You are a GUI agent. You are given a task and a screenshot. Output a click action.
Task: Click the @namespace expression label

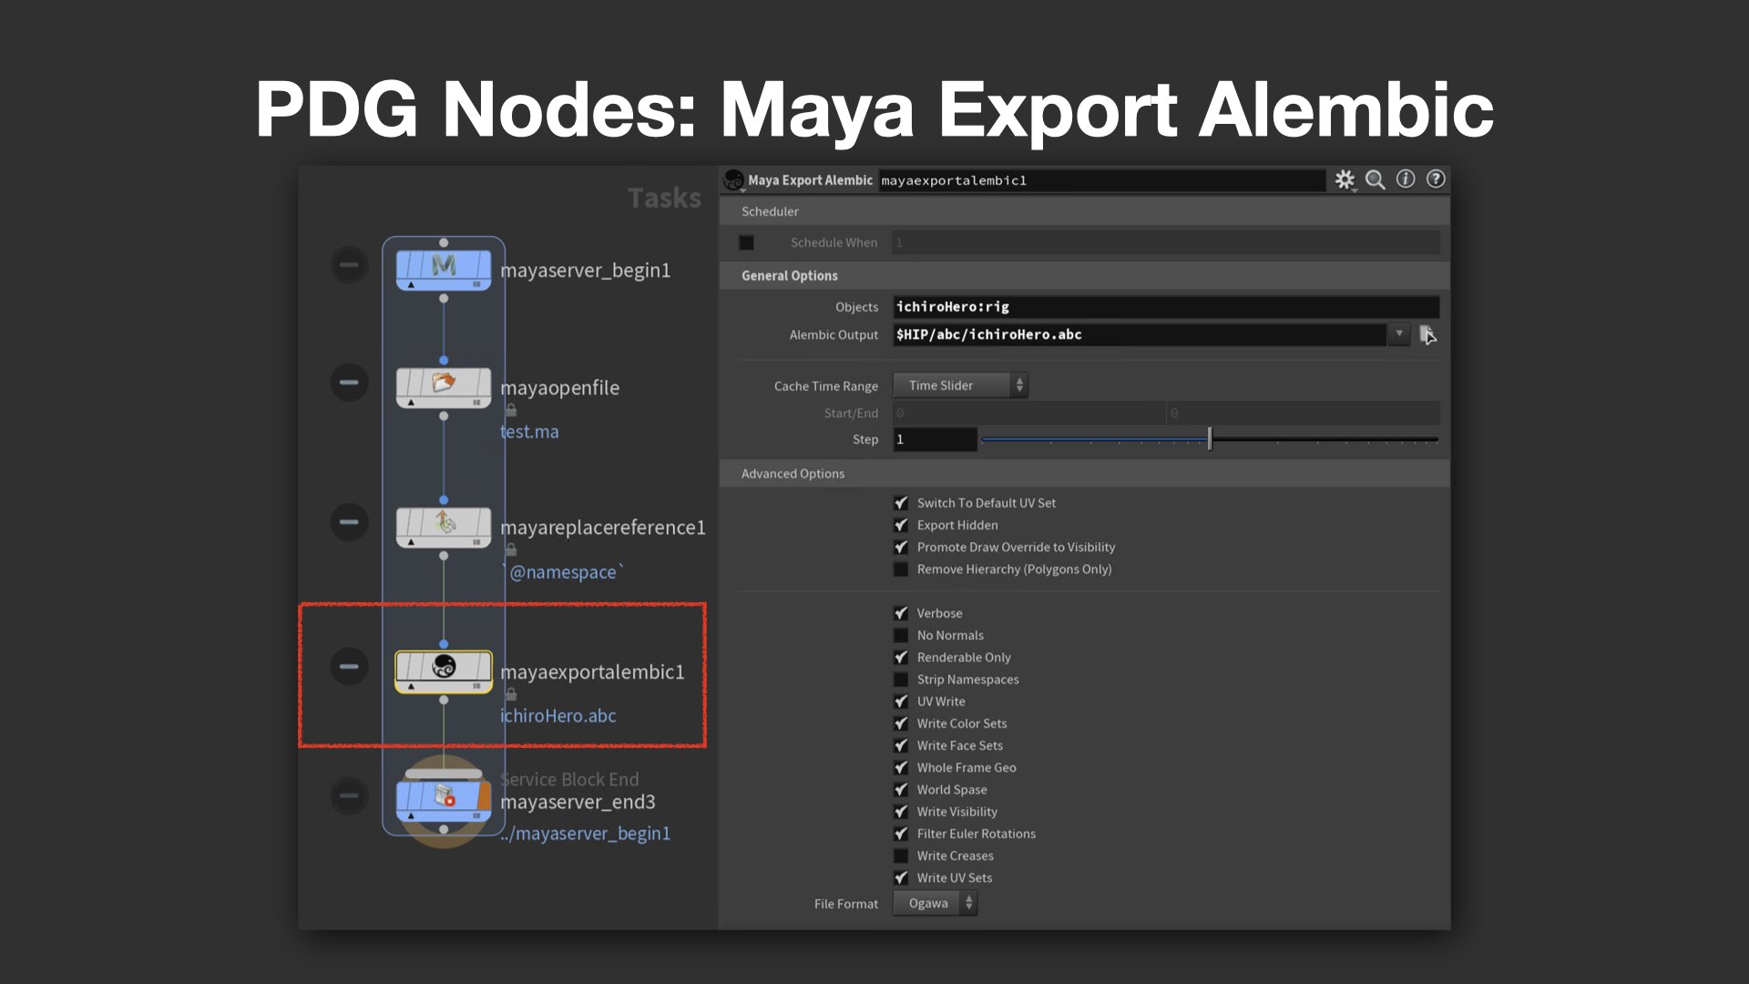563,572
